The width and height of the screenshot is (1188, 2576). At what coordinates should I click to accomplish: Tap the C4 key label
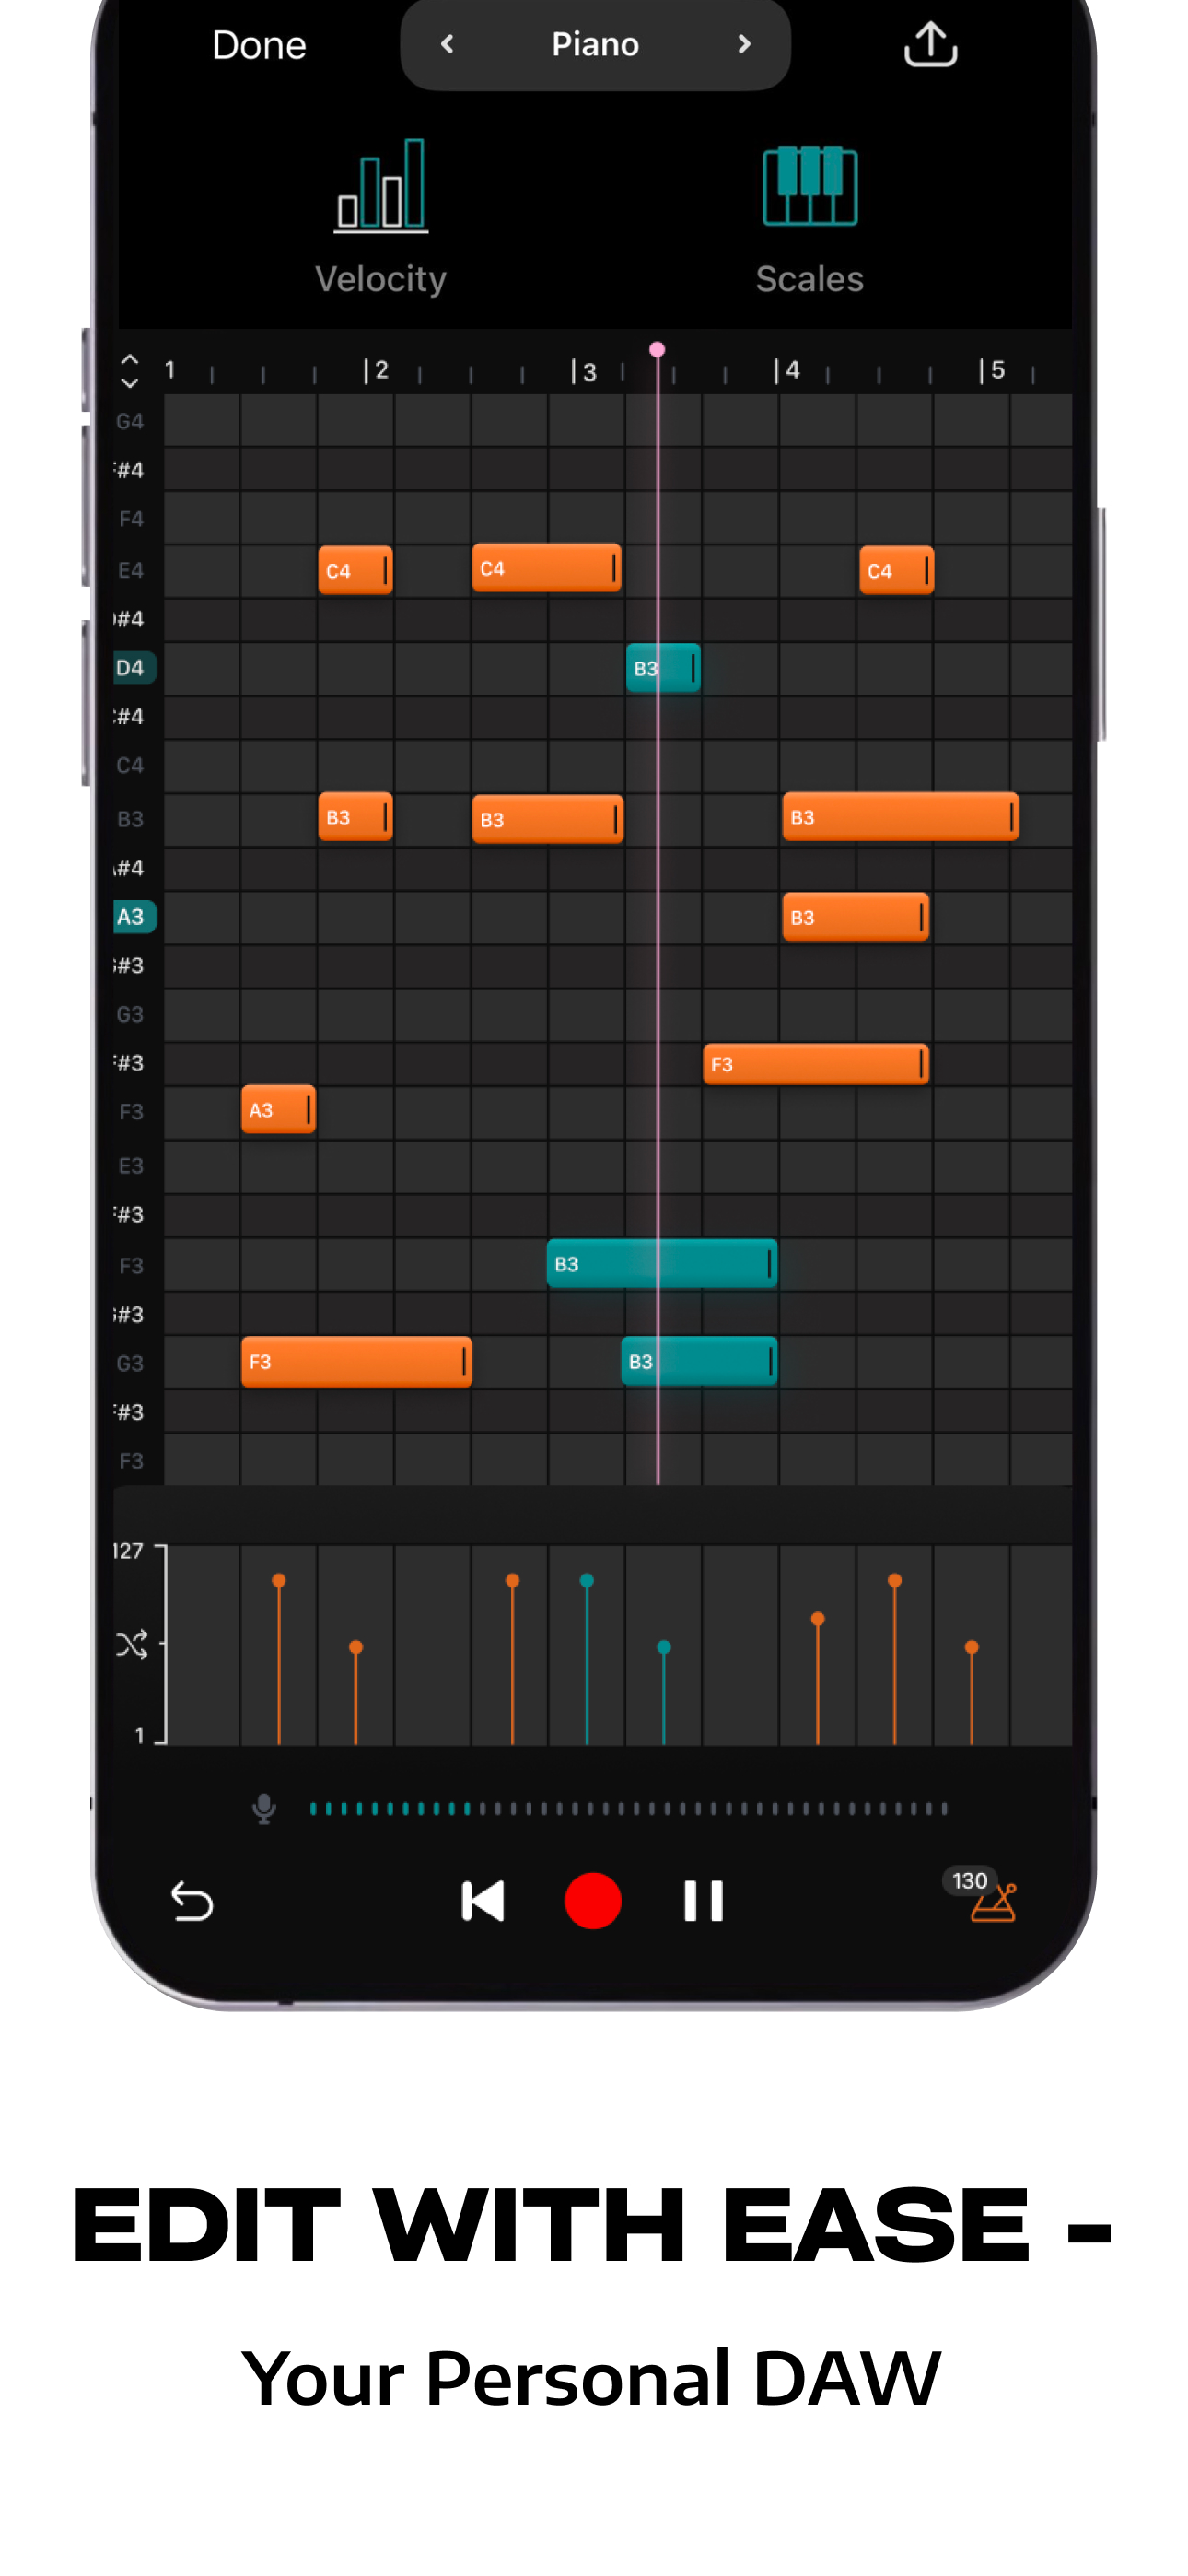click(x=130, y=766)
